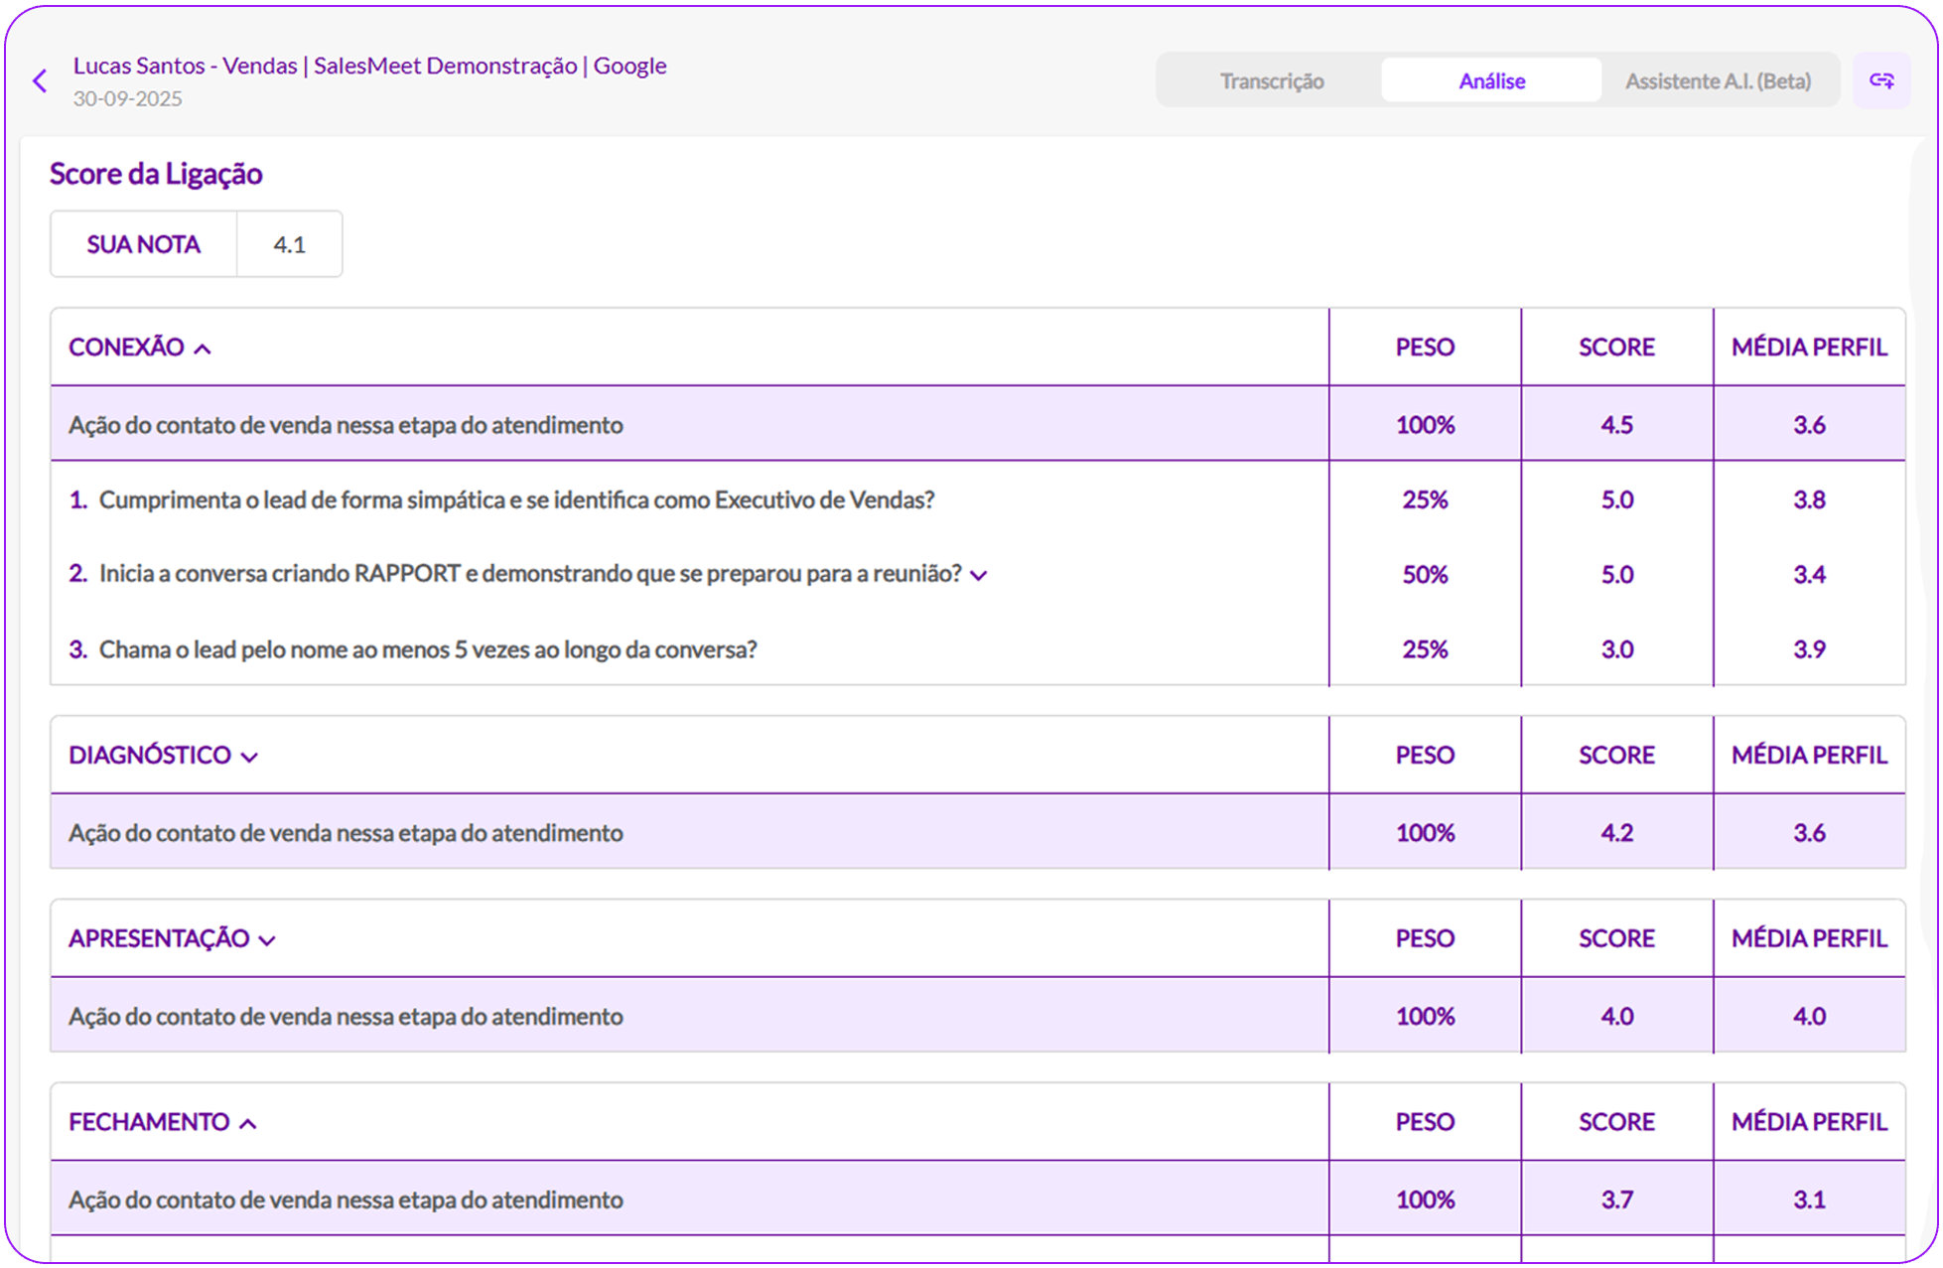1943x1268 pixels.
Task: Expand the RAPPORT question details chevron
Action: click(978, 576)
